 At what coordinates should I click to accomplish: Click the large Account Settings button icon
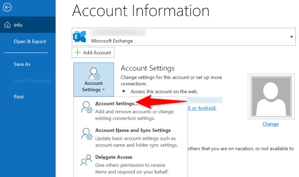tap(94, 73)
